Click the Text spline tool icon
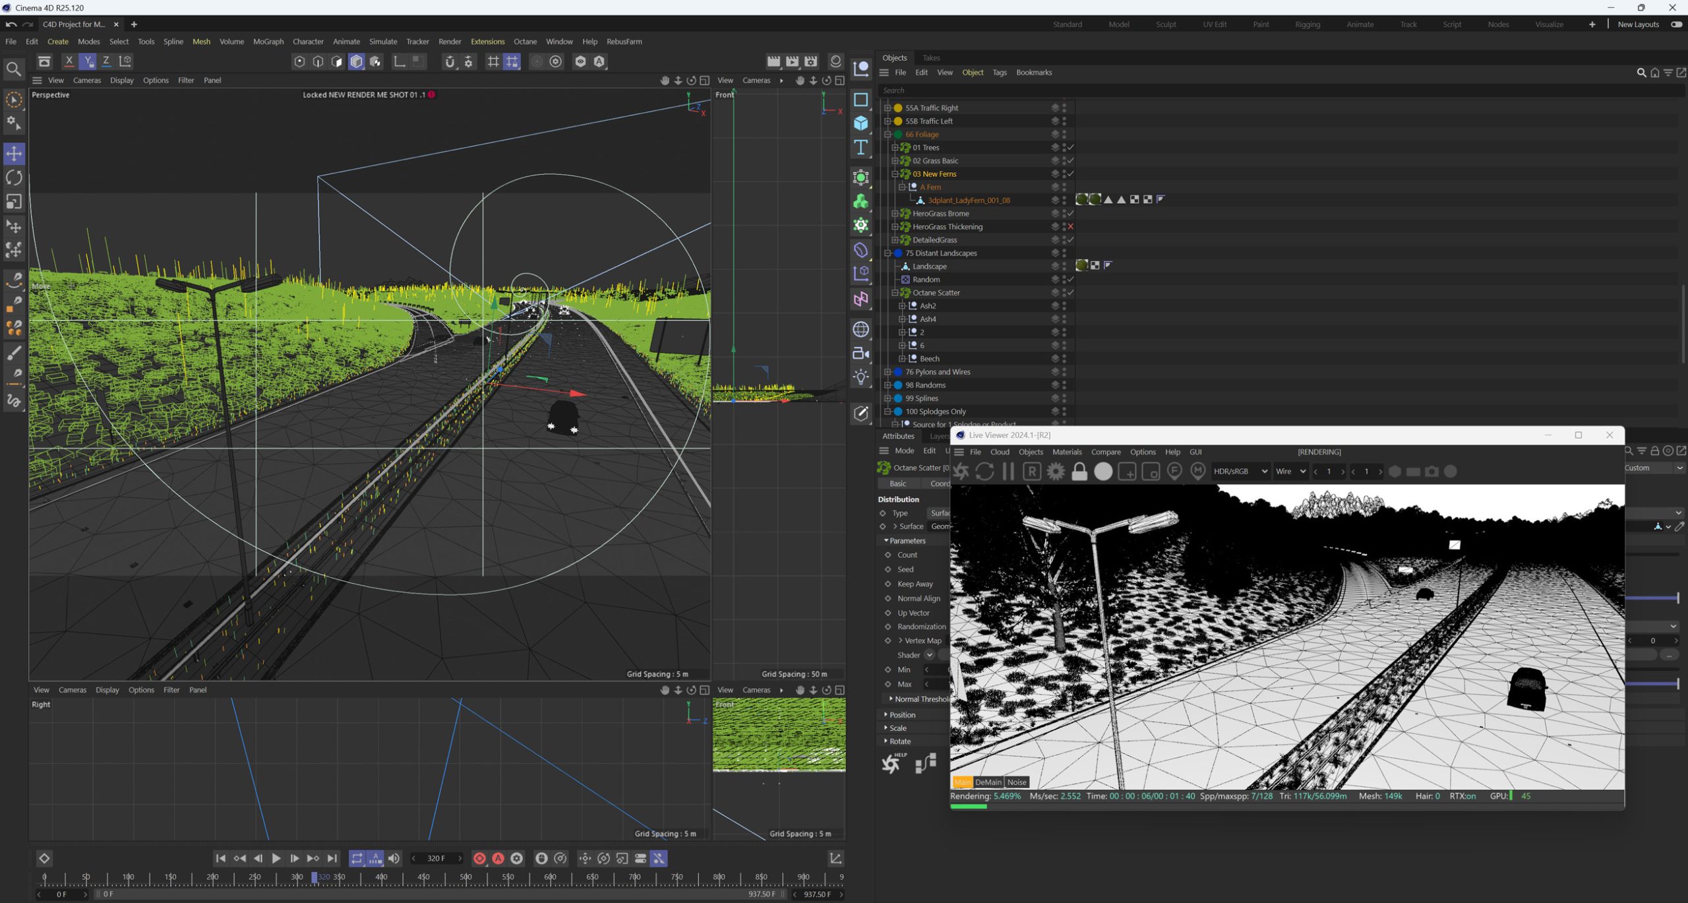This screenshot has height=903, width=1688. [x=860, y=147]
